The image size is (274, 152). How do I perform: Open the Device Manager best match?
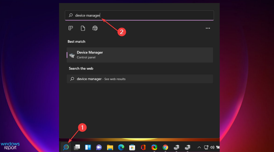click(140, 55)
